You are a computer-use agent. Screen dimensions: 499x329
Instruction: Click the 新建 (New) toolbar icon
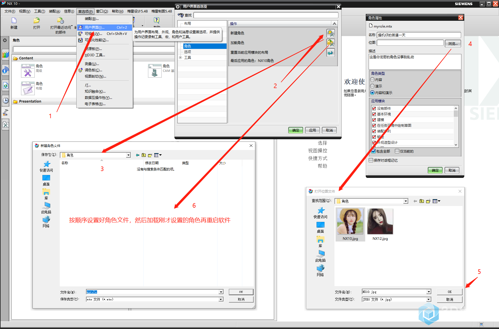tap(14, 20)
